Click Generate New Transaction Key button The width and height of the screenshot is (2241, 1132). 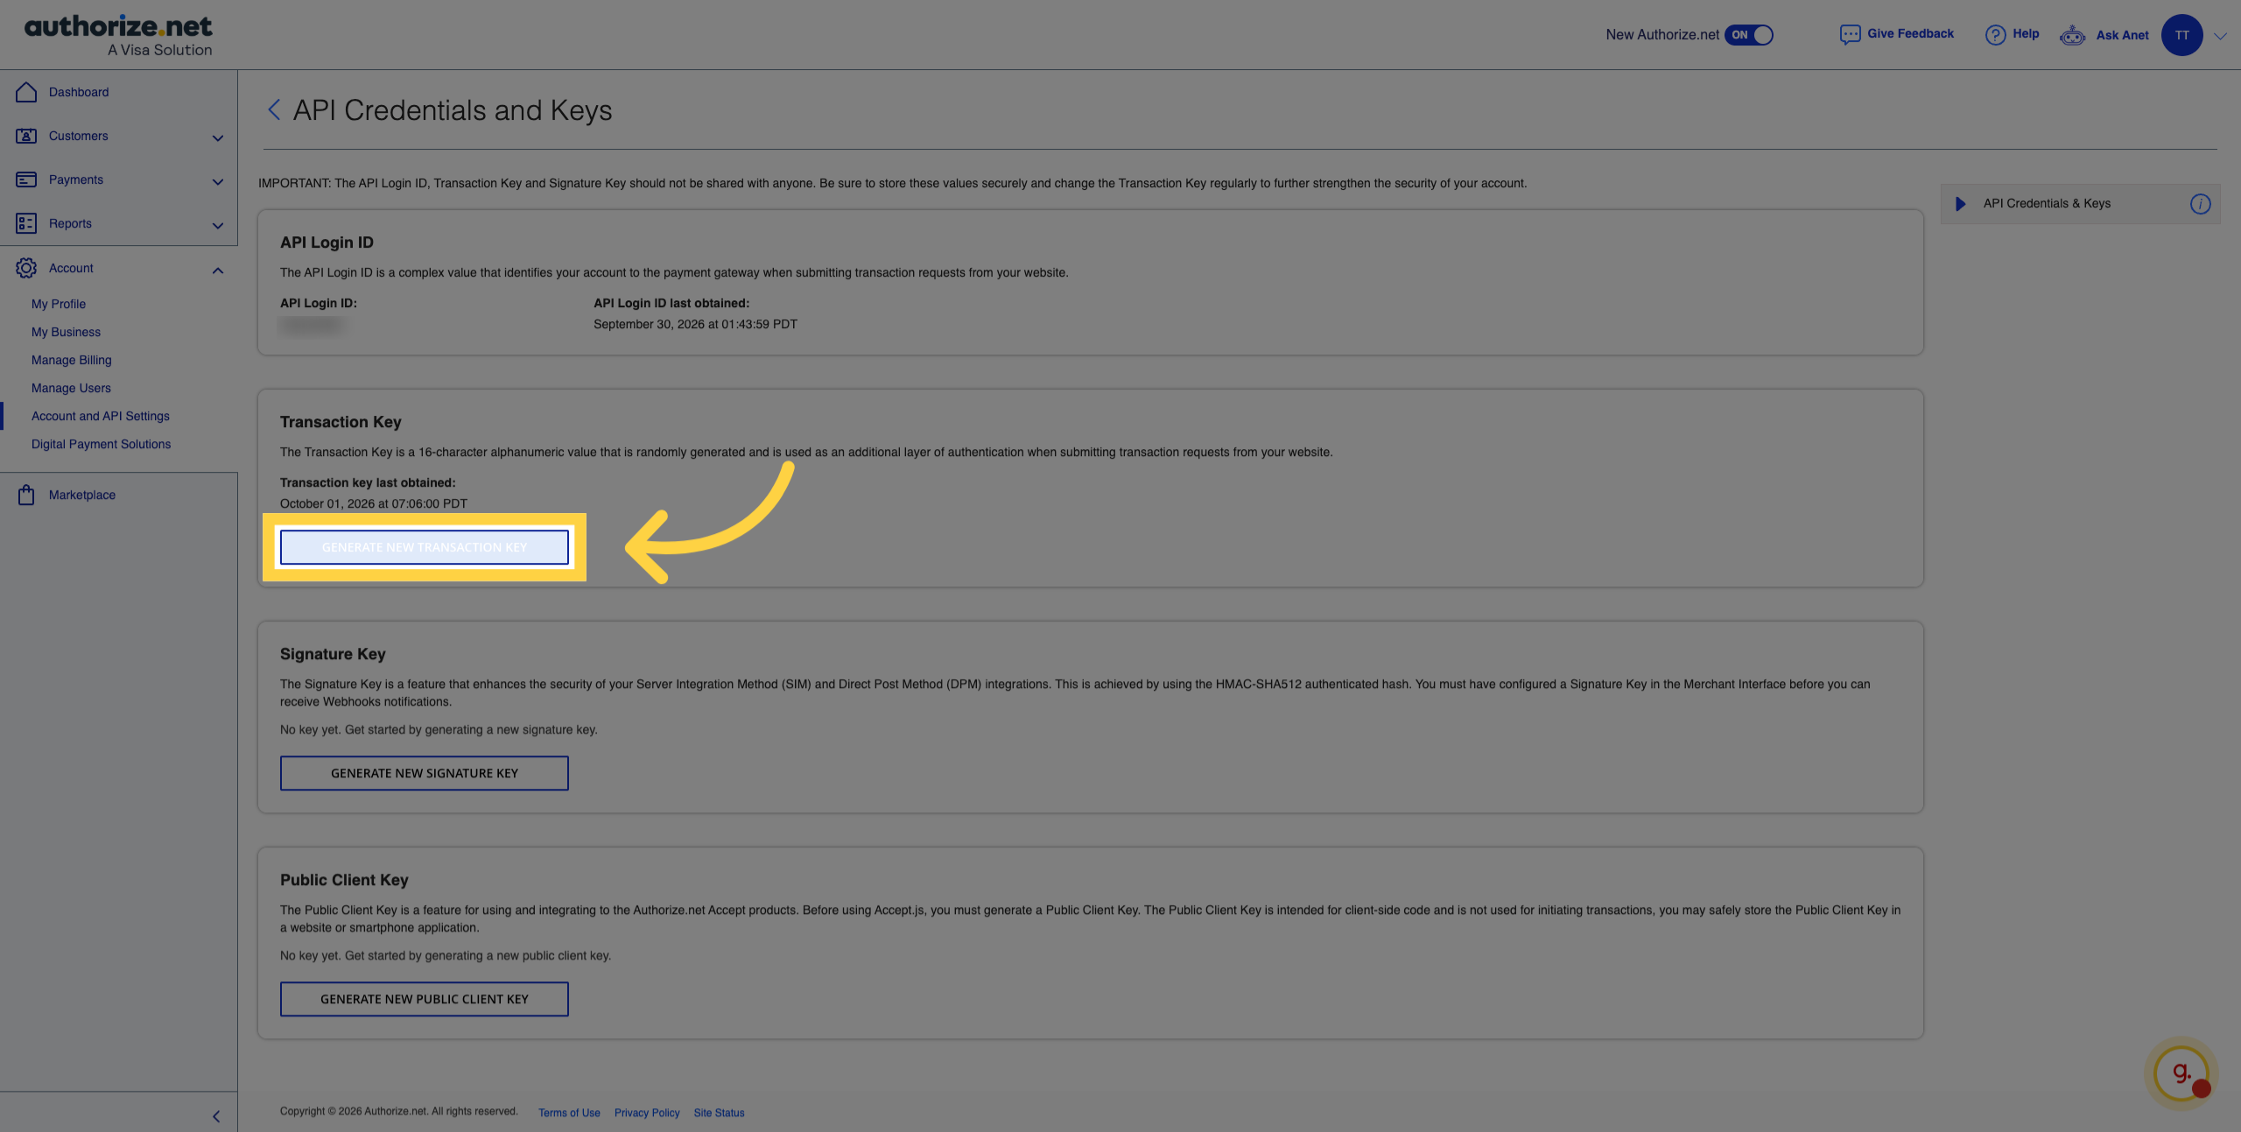coord(425,547)
